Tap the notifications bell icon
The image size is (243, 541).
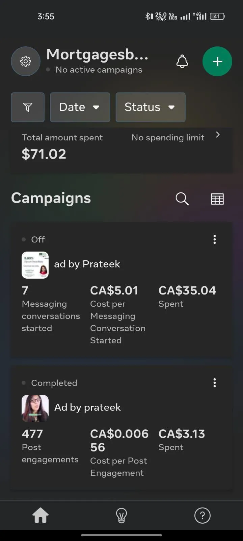tap(182, 61)
